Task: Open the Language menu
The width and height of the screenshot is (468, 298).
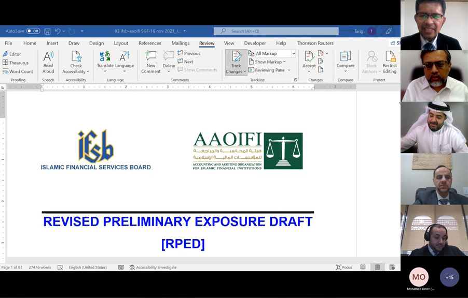Action: point(125,62)
